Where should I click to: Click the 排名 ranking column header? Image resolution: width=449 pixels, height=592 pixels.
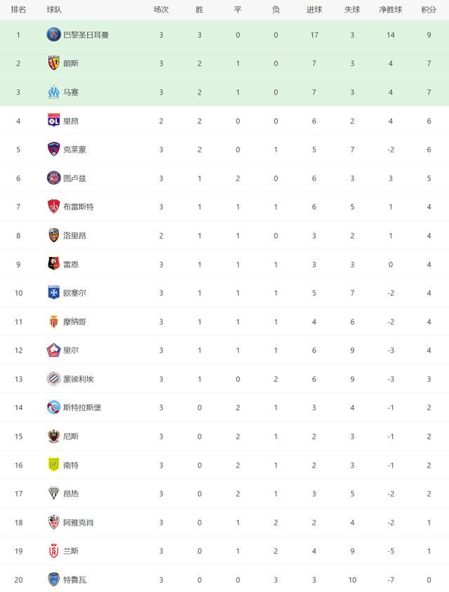point(18,10)
